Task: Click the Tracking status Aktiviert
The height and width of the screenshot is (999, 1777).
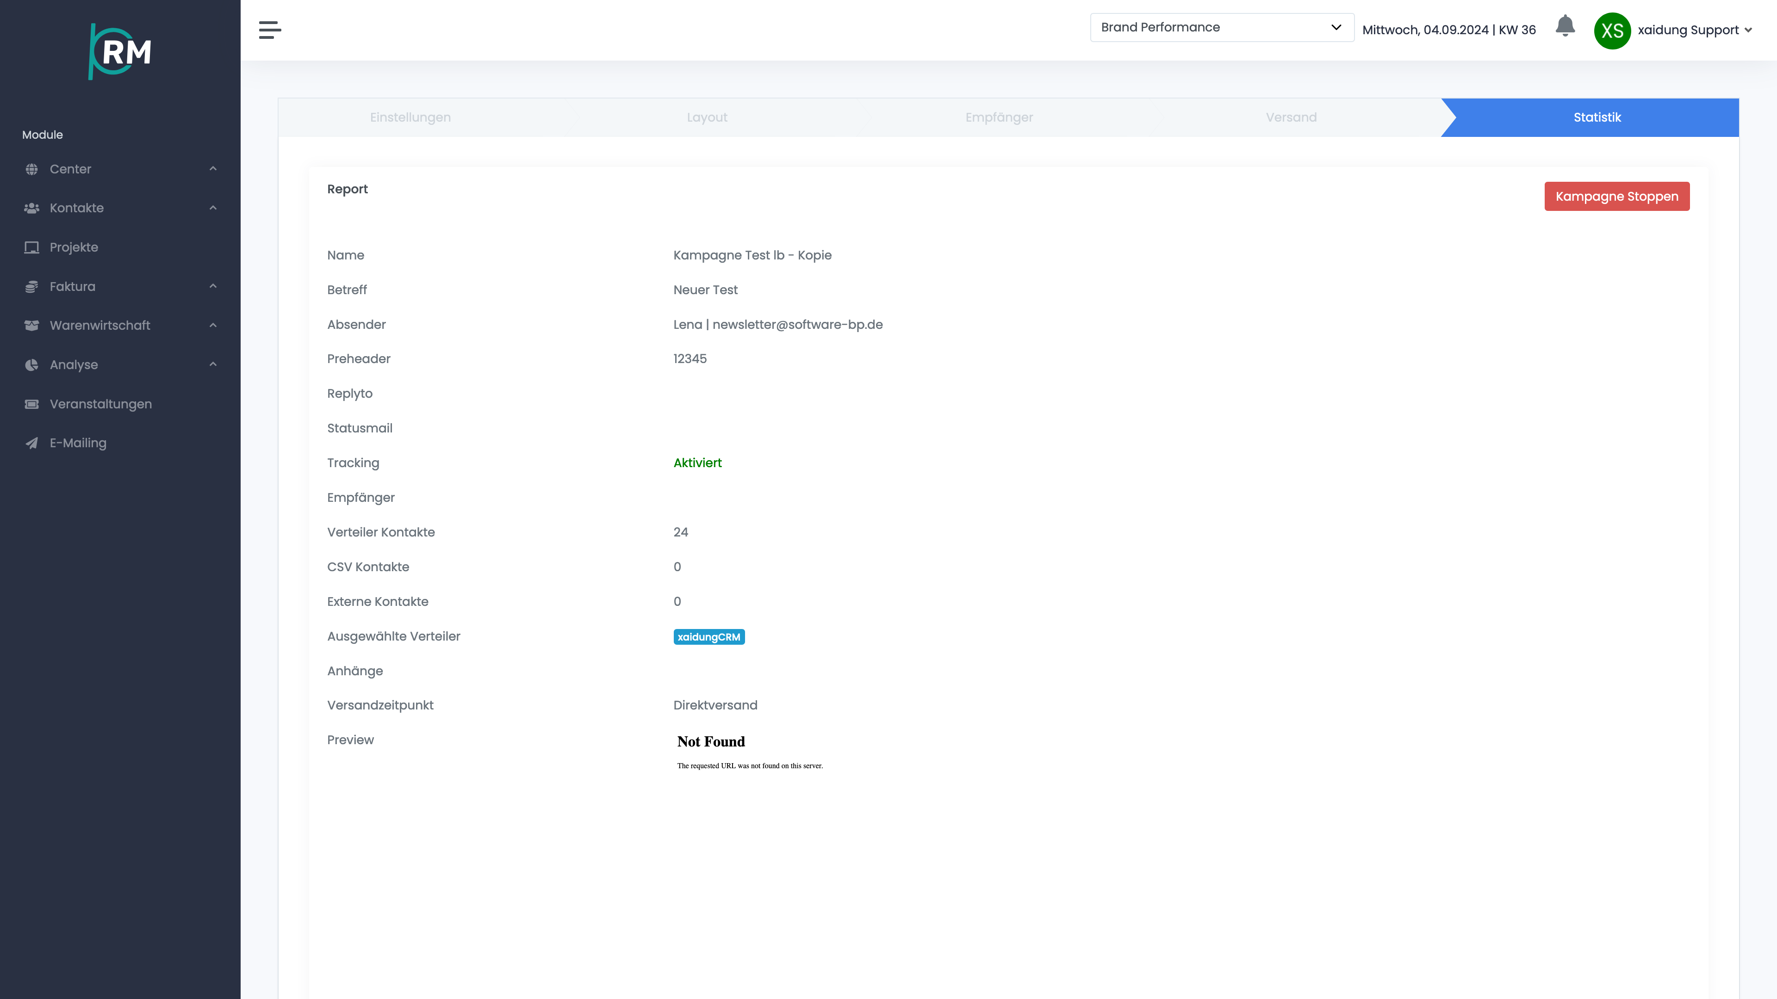Action: point(697,463)
